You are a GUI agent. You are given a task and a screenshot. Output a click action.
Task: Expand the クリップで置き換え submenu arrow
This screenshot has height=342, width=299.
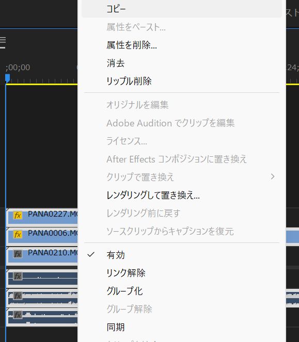point(273,176)
